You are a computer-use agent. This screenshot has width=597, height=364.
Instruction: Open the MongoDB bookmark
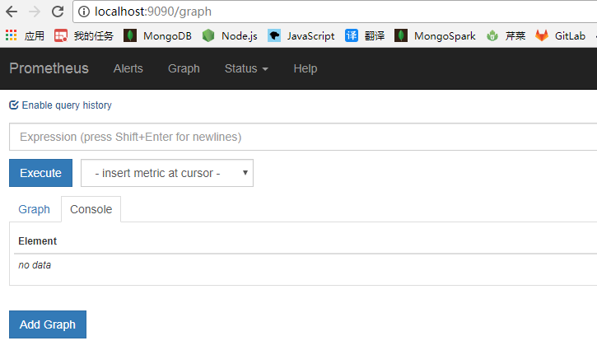click(157, 35)
